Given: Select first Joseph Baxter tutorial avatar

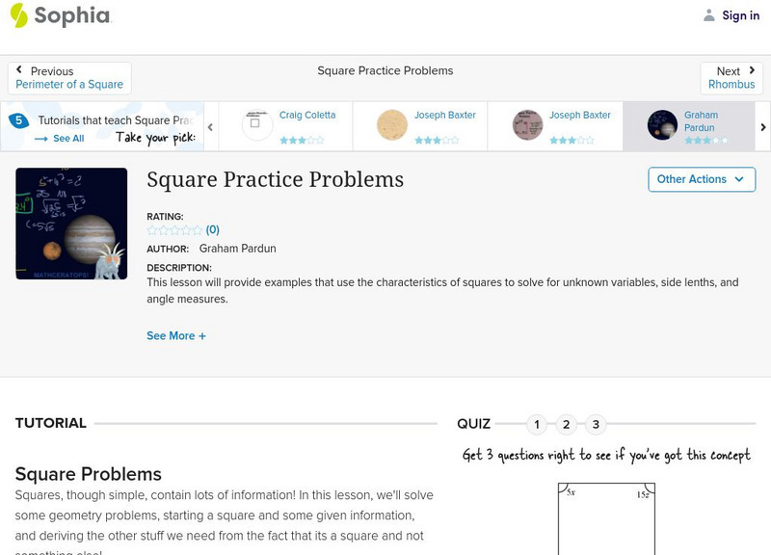Looking at the screenshot, I should point(392,125).
